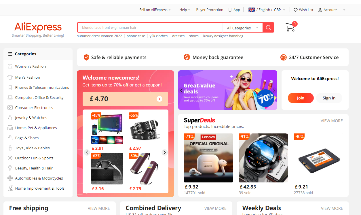This screenshot has height=215, width=361.
Task: Click the search input field
Action: point(150,27)
